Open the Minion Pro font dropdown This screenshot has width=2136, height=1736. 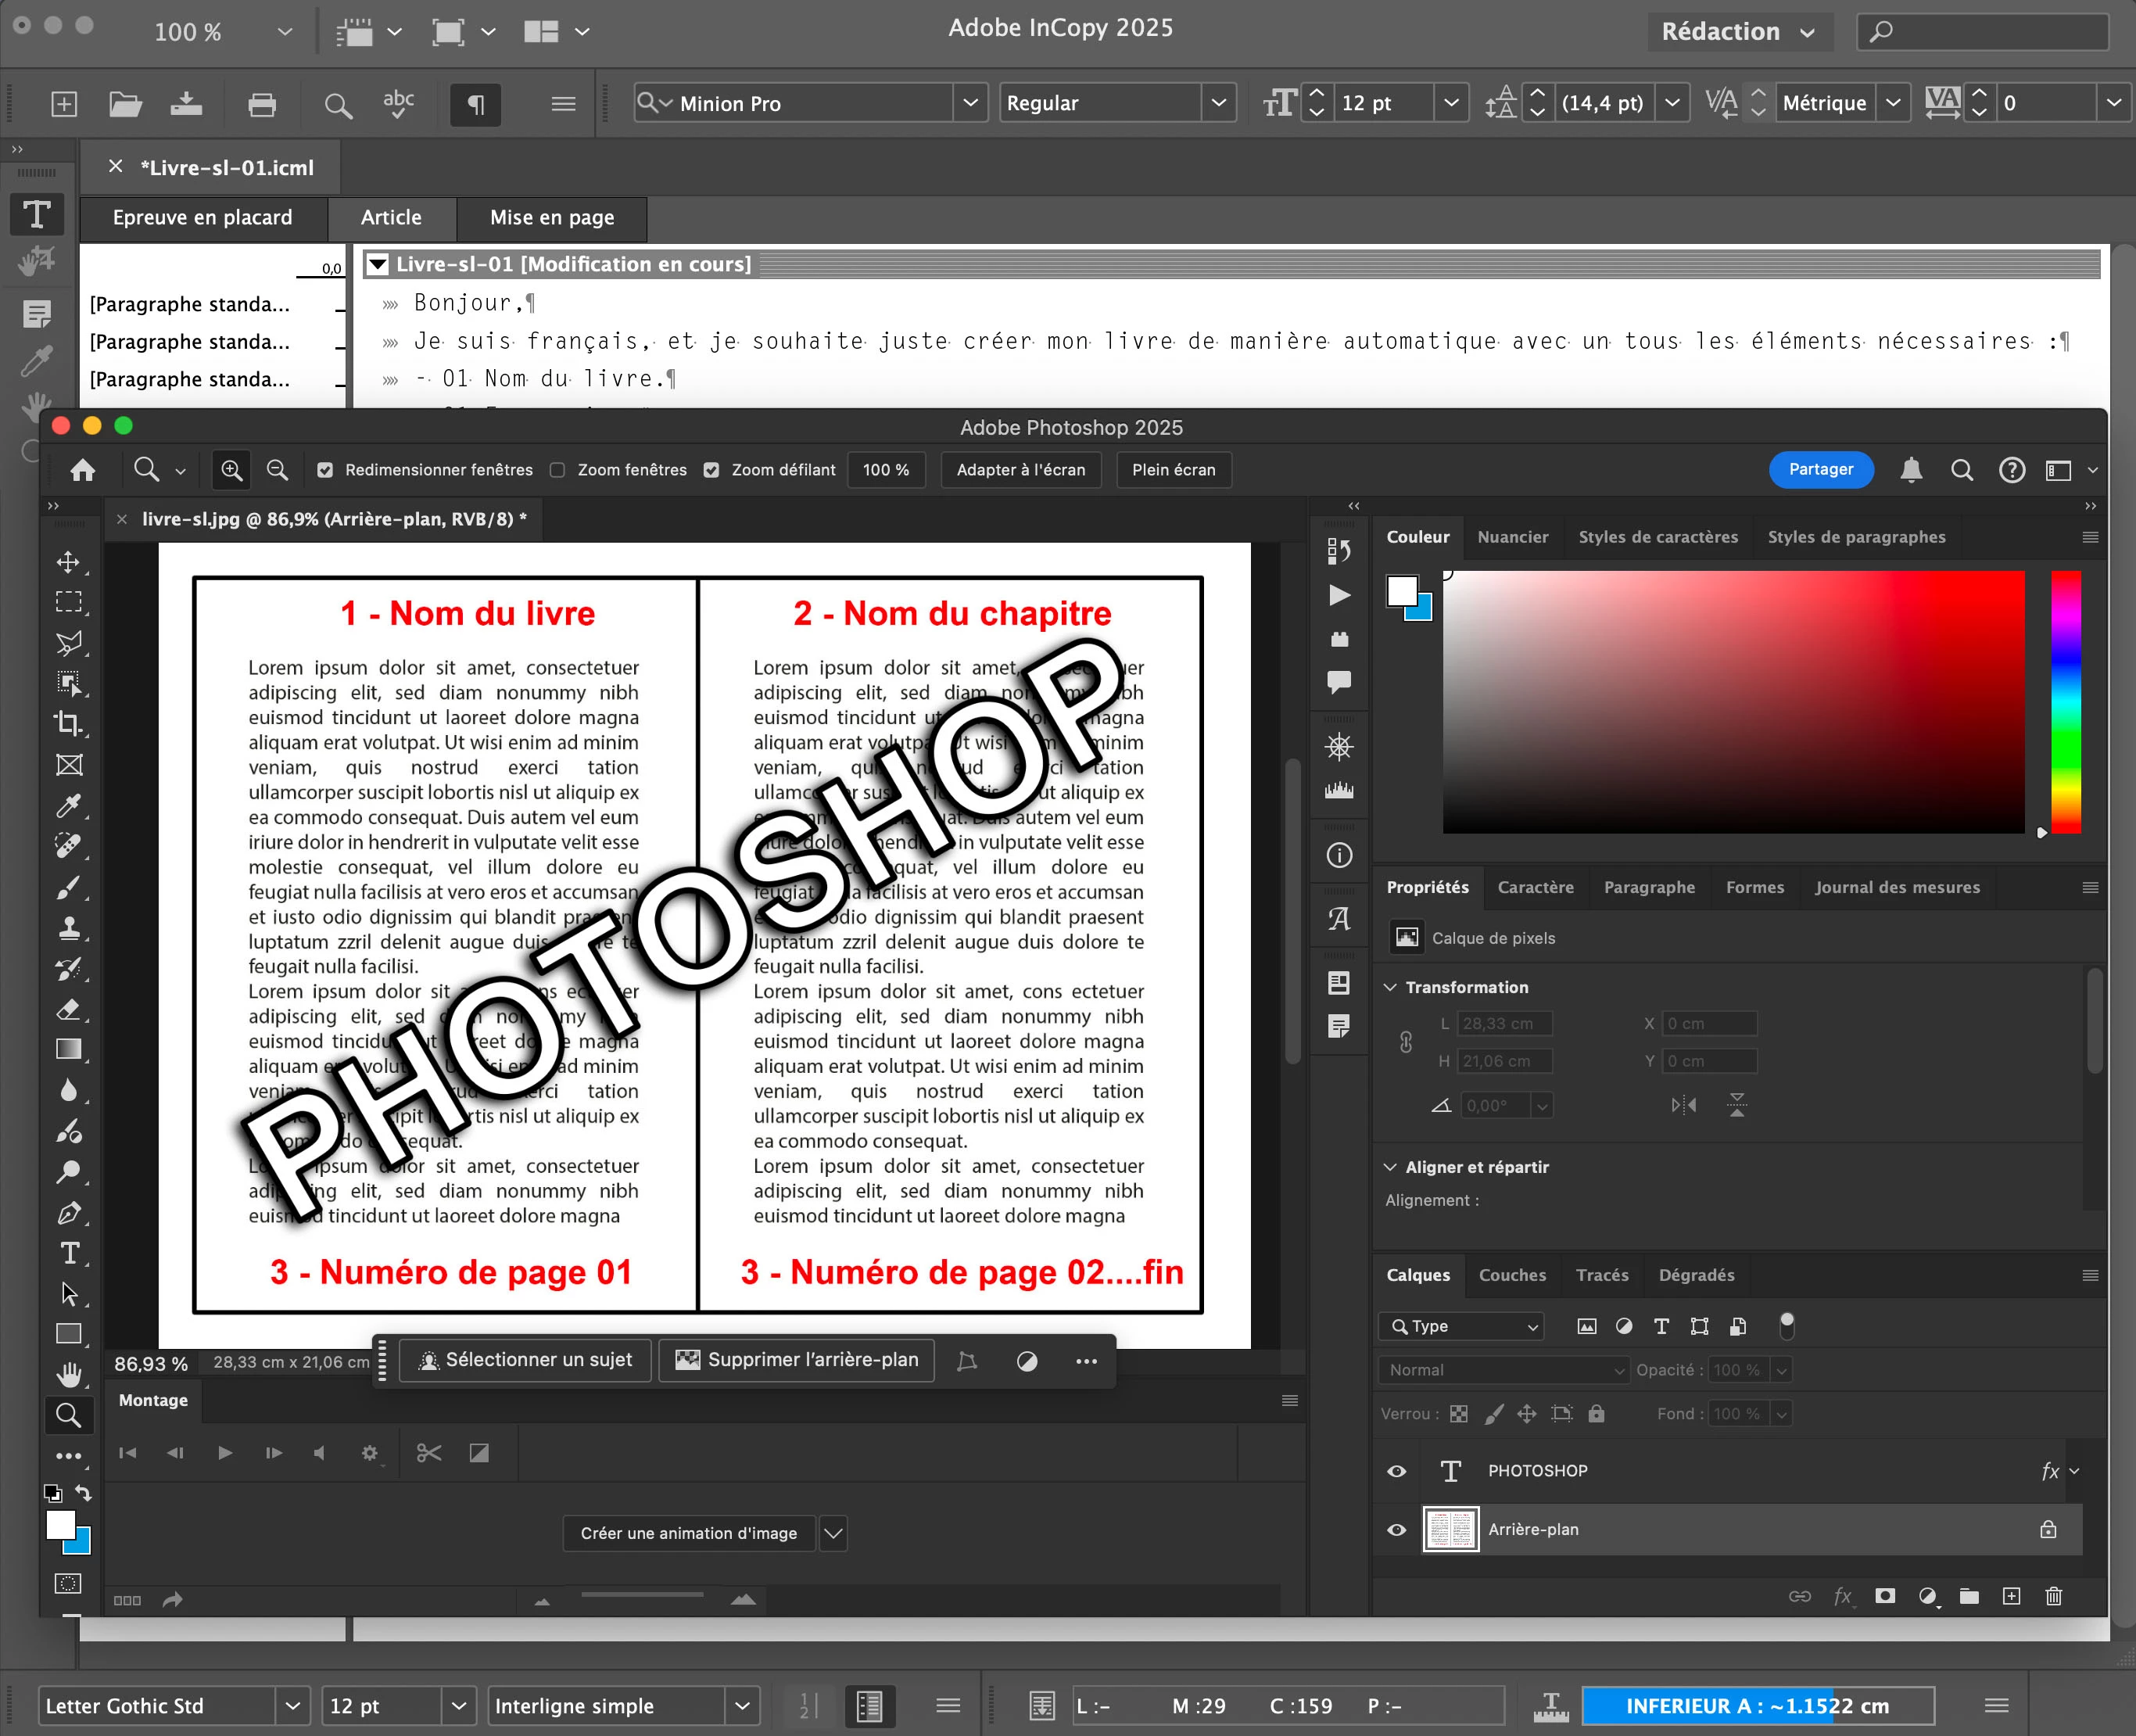[969, 103]
